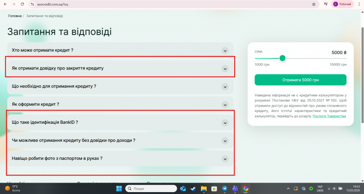The image size is (364, 194).
Task: Open the Chrome three-dot menu
Action: (x=359, y=4)
